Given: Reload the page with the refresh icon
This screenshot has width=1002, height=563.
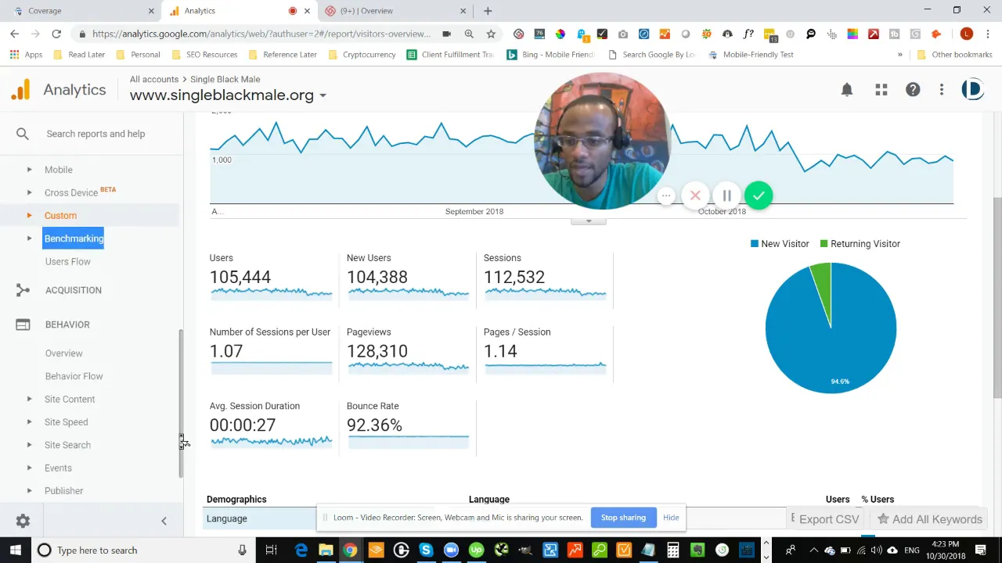Looking at the screenshot, I should (x=56, y=34).
